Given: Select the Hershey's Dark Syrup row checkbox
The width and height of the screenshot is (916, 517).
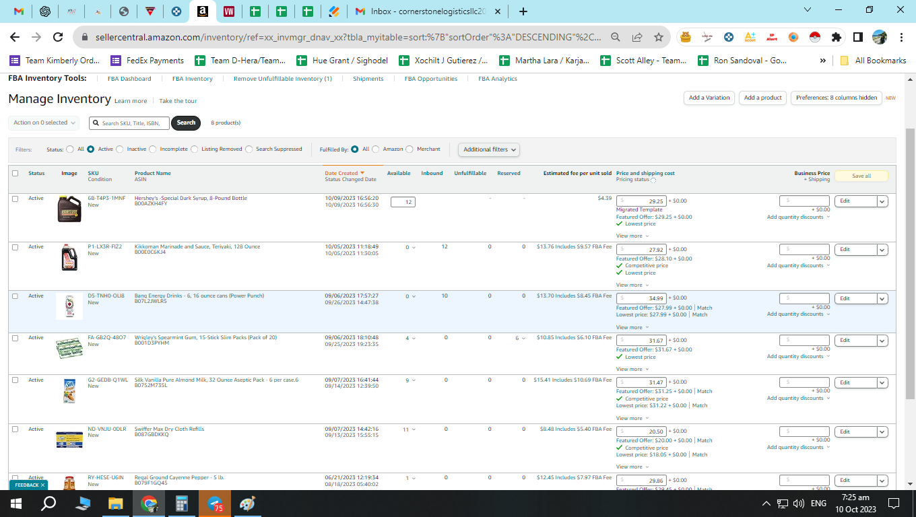Looking at the screenshot, I should [15, 199].
